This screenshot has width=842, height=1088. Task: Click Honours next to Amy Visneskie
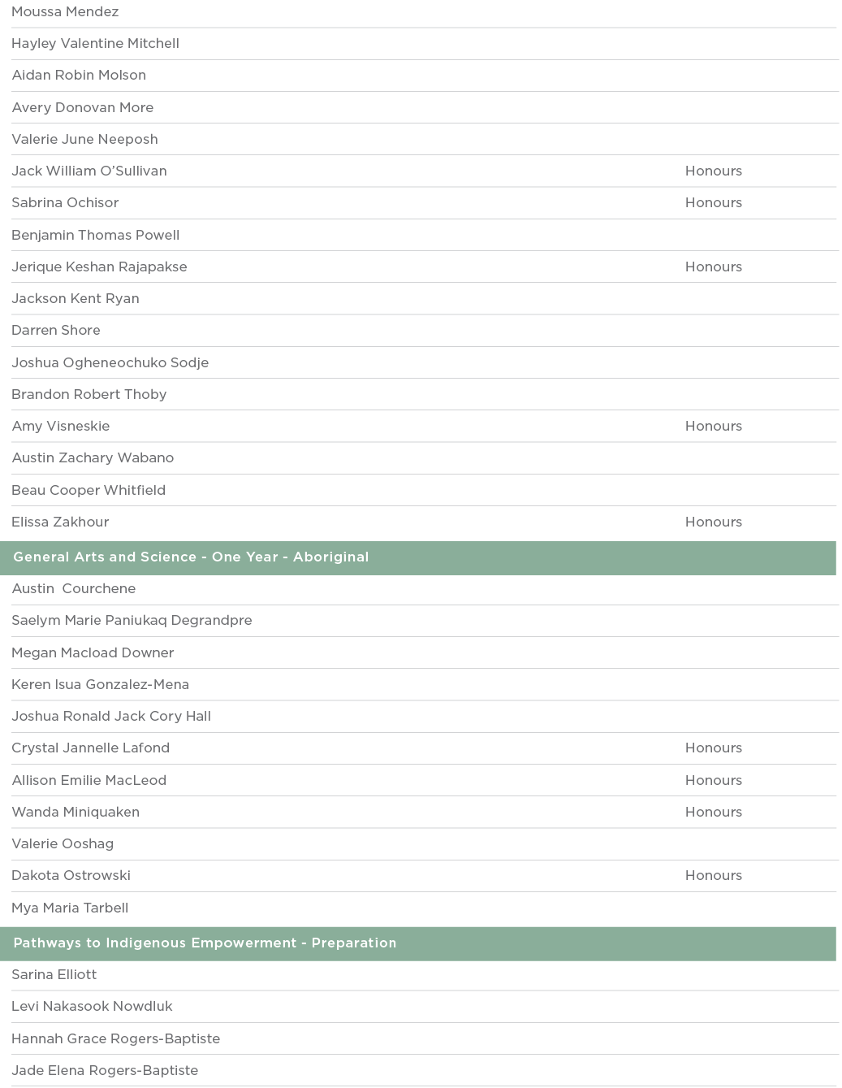pyautogui.click(x=713, y=427)
